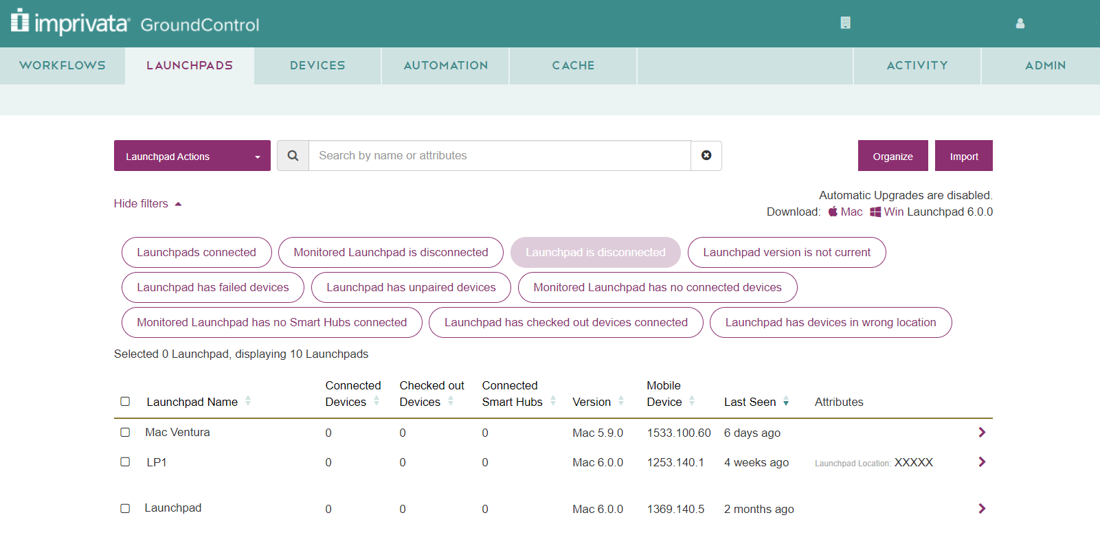
Task: Collapse filters with Hide filters
Action: click(148, 203)
